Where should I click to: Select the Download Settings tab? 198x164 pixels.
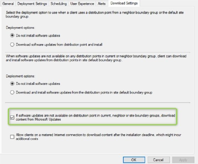click(124, 3)
